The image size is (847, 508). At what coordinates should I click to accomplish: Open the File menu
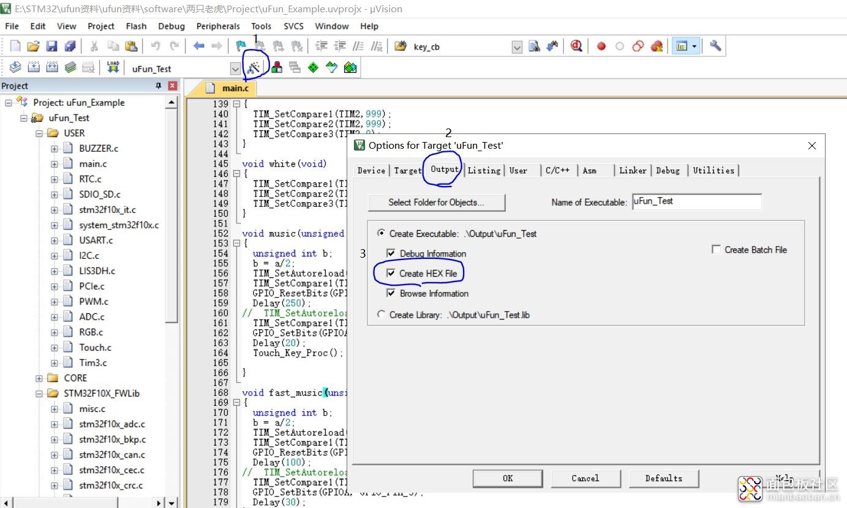click(x=12, y=26)
